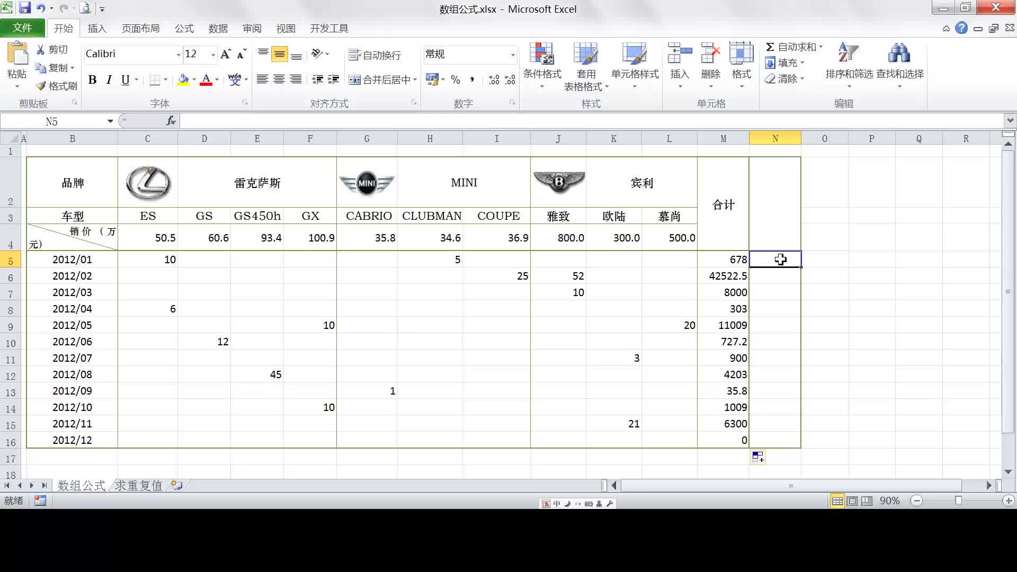This screenshot has width=1017, height=572.
Task: Open the Calibri font name dropdown
Action: coord(177,53)
